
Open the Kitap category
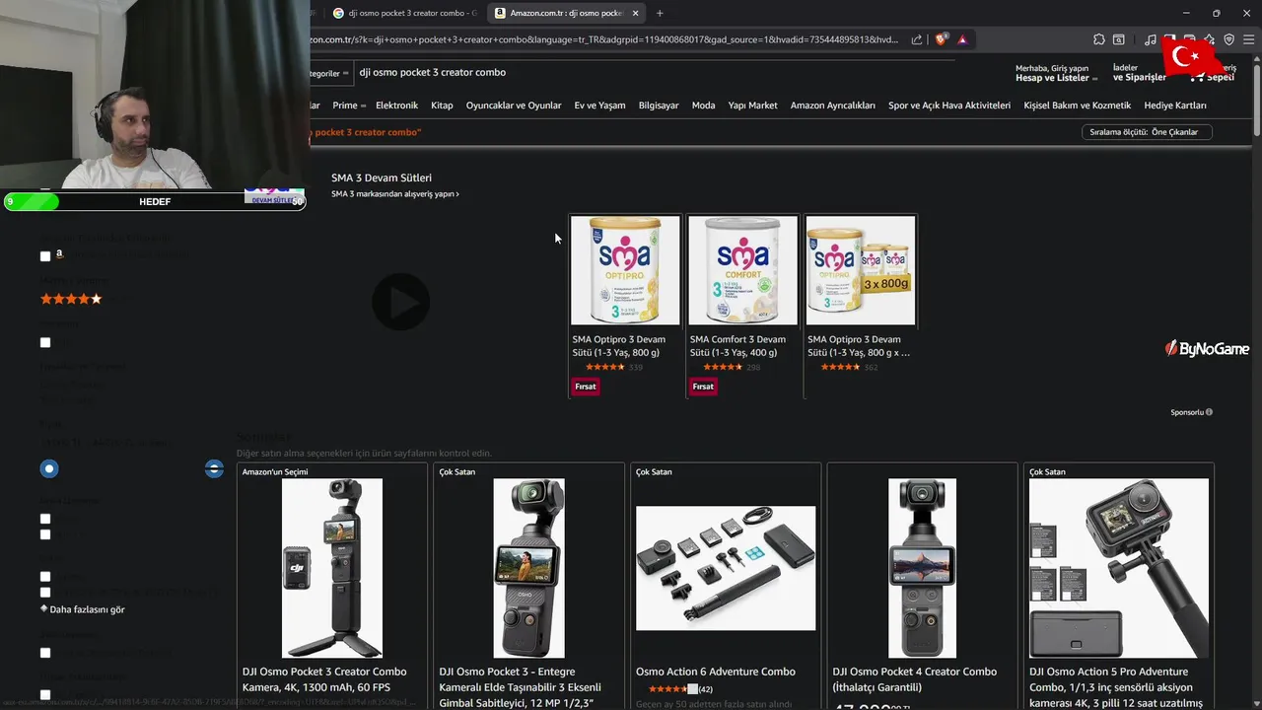[x=442, y=106]
